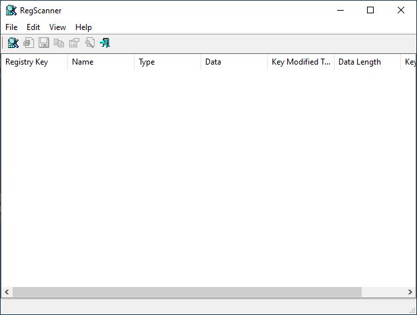Sort by the Name column header
The width and height of the screenshot is (417, 315).
pos(101,62)
